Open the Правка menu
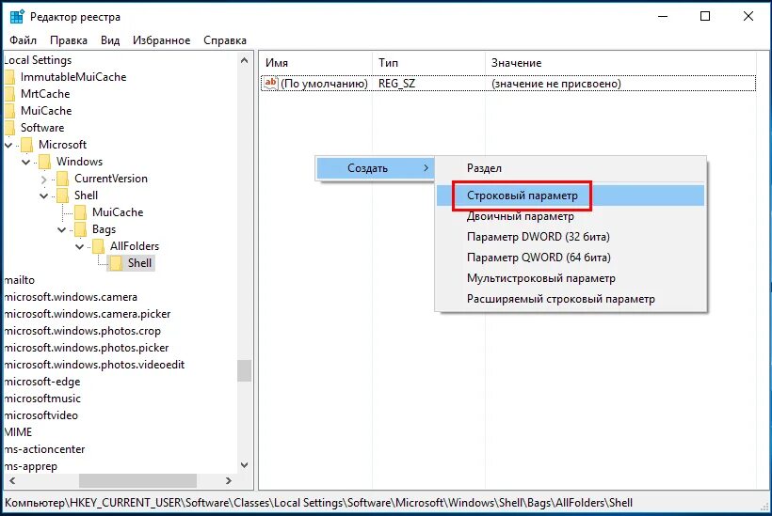This screenshot has height=516, width=772. pos(69,40)
